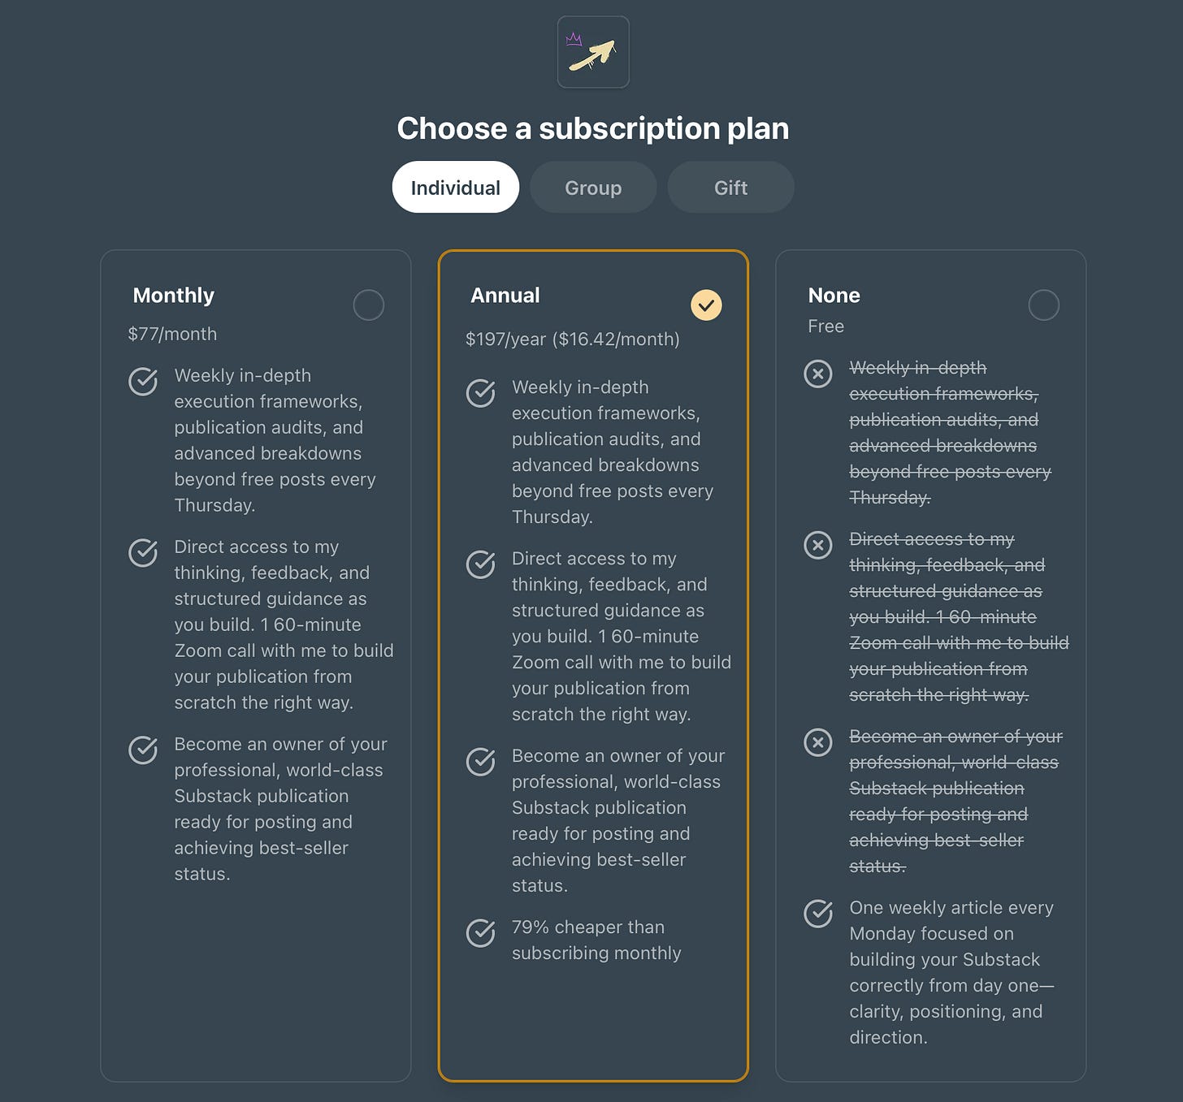Select the Monthly plan radio button
Screen dimensions: 1183x1102
(x=369, y=305)
